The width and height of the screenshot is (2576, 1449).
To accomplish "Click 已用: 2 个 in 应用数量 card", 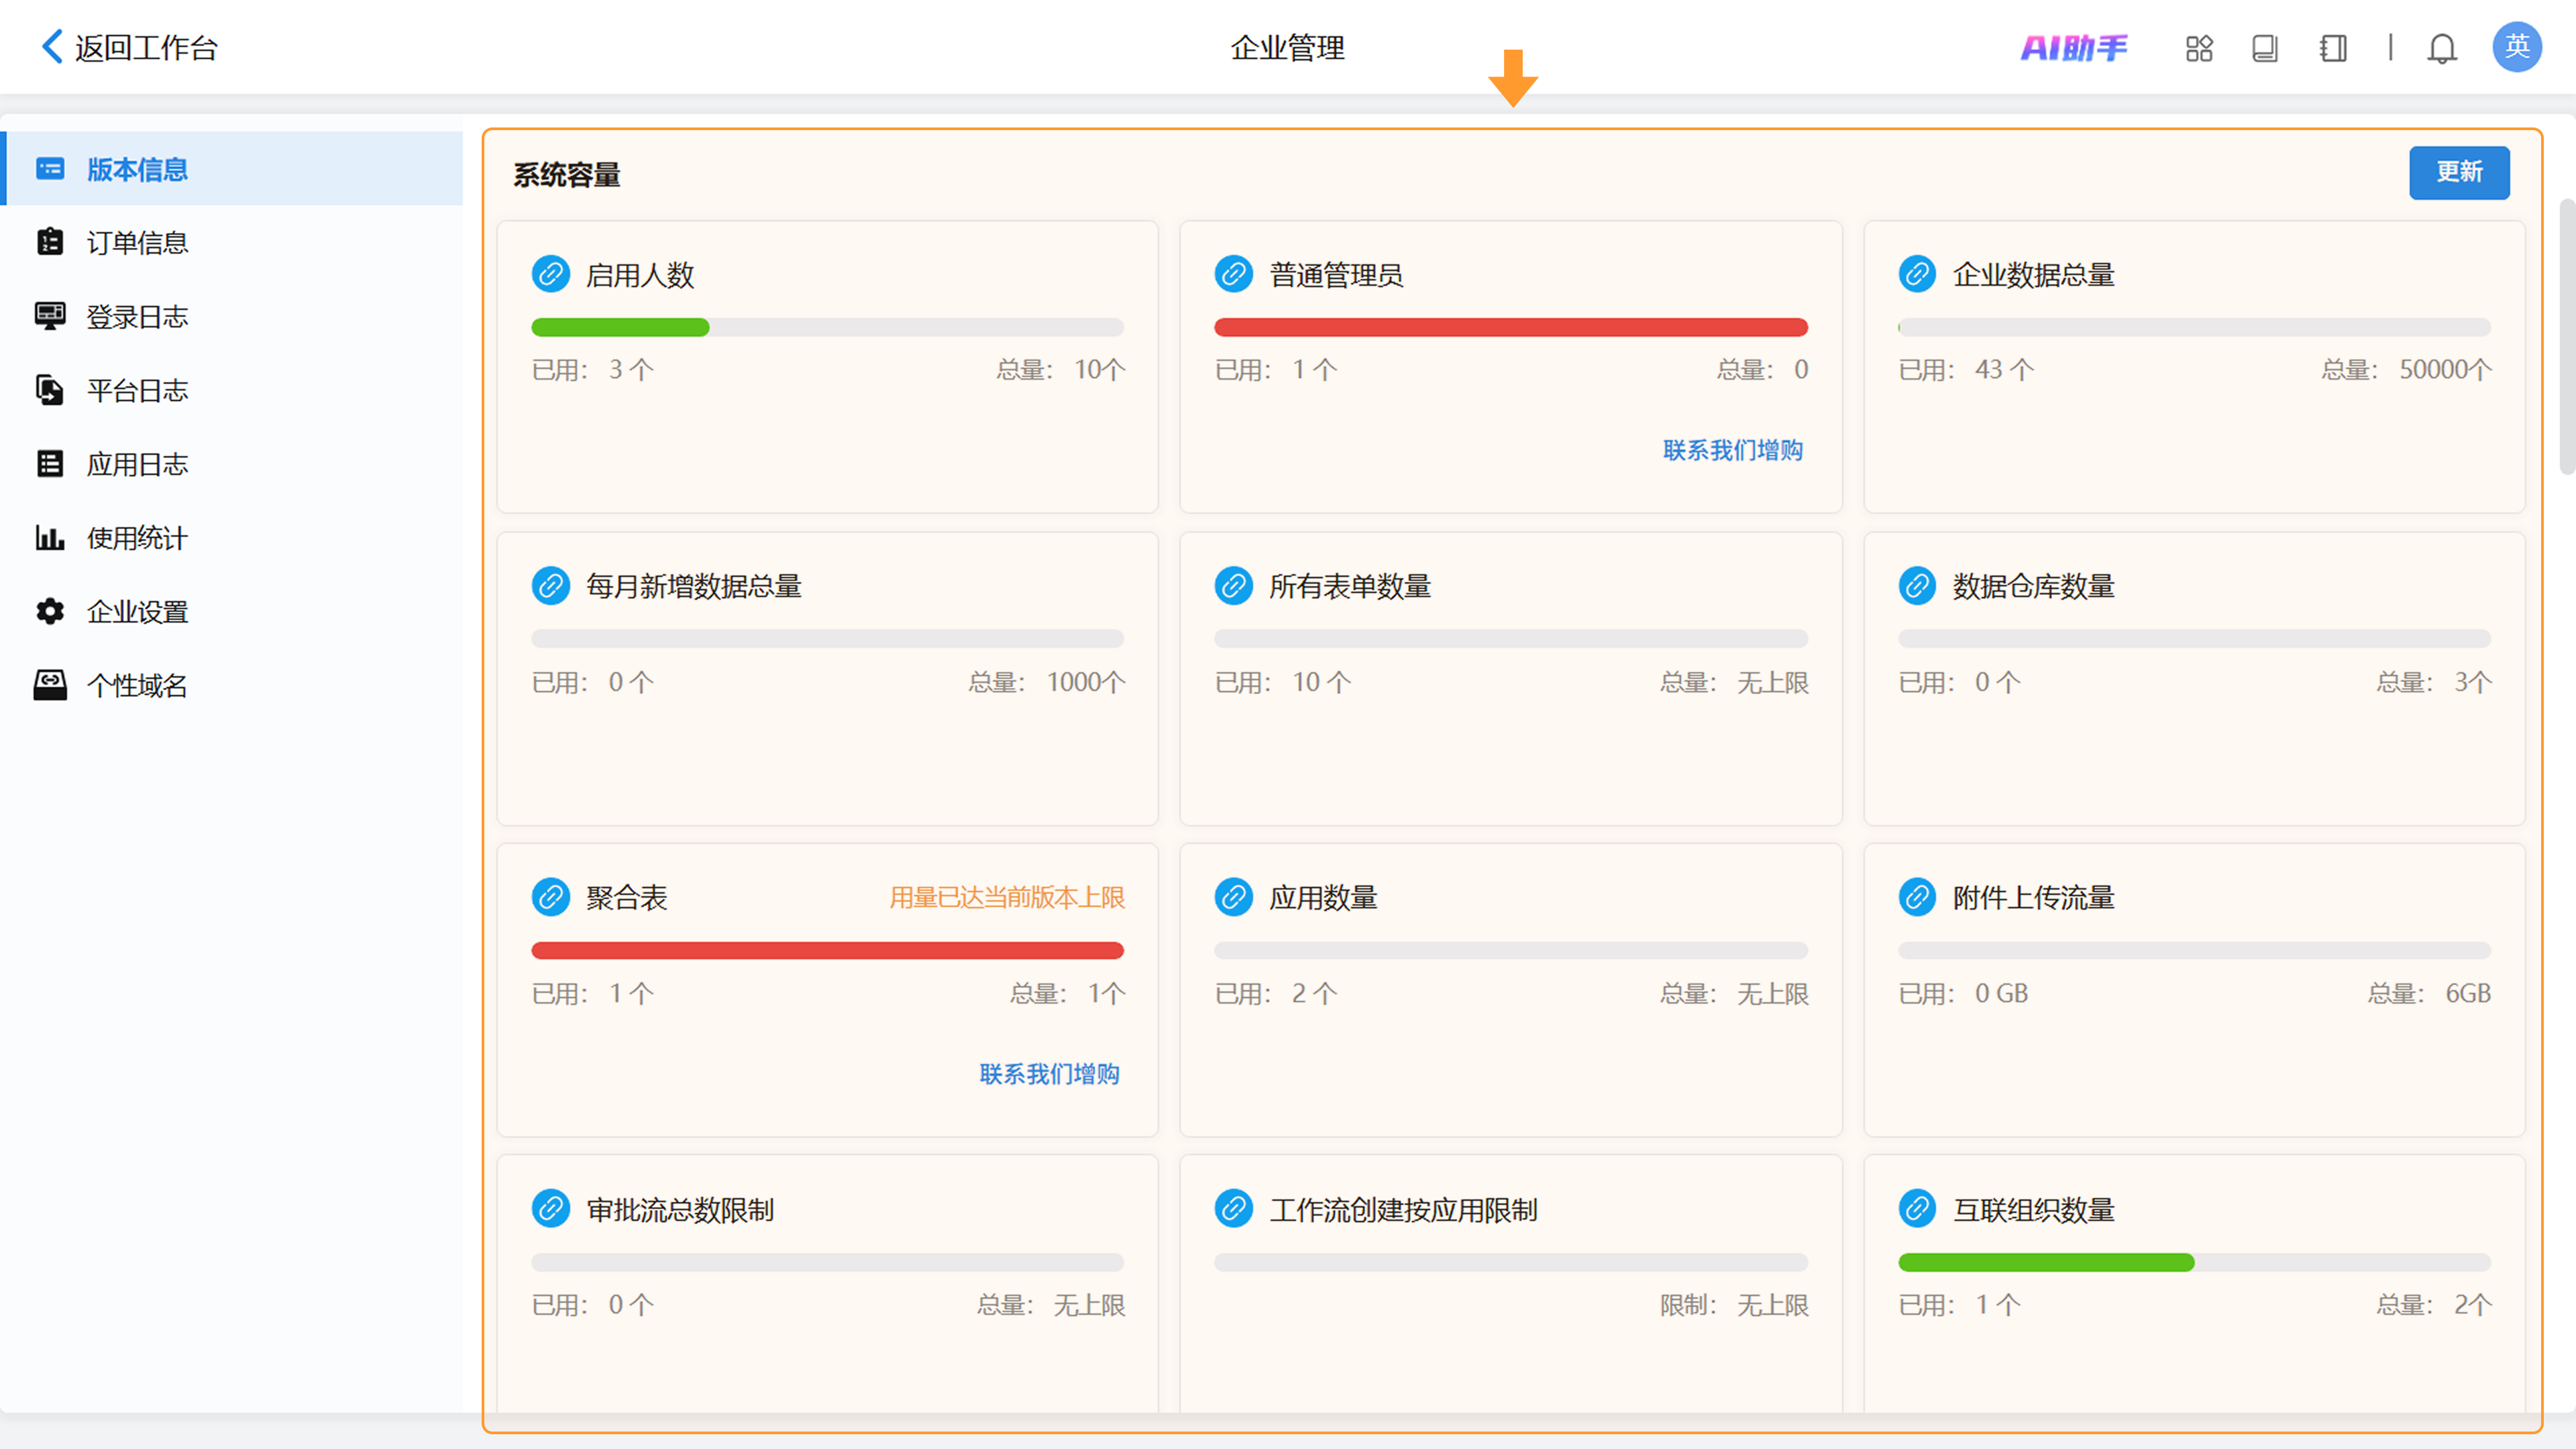I will pos(1275,994).
